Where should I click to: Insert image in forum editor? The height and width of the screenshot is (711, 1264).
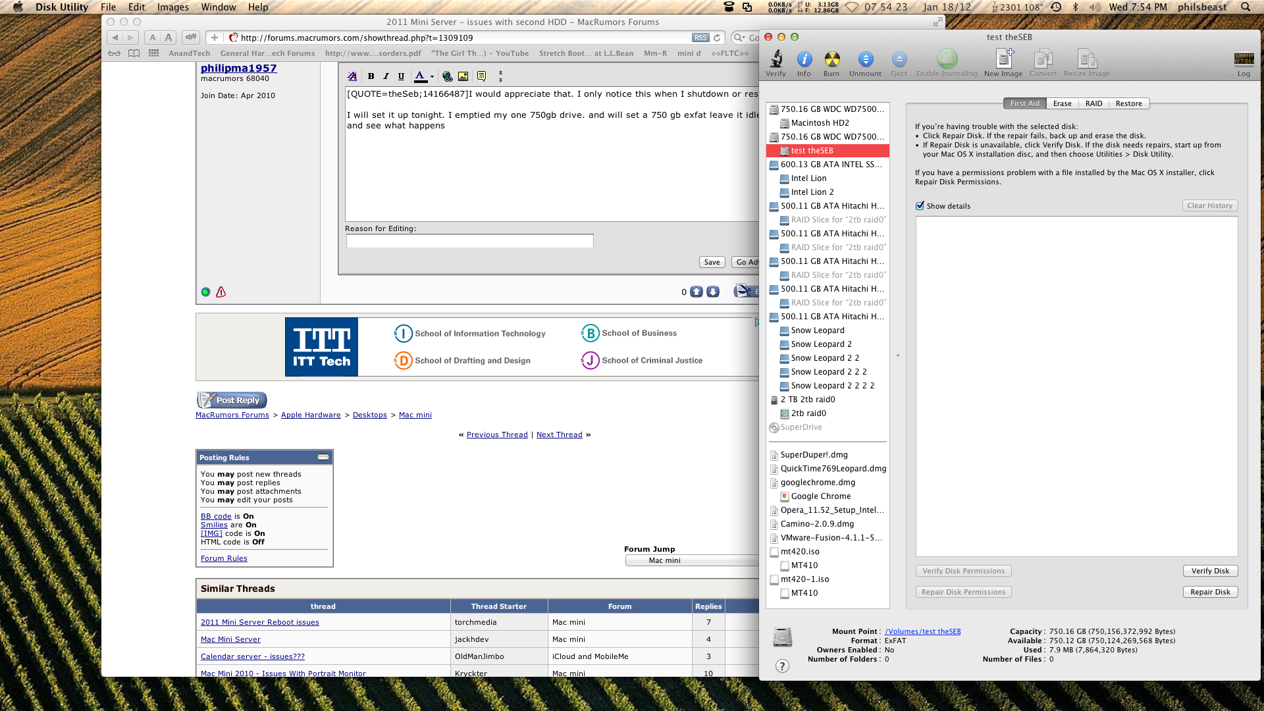pos(463,76)
